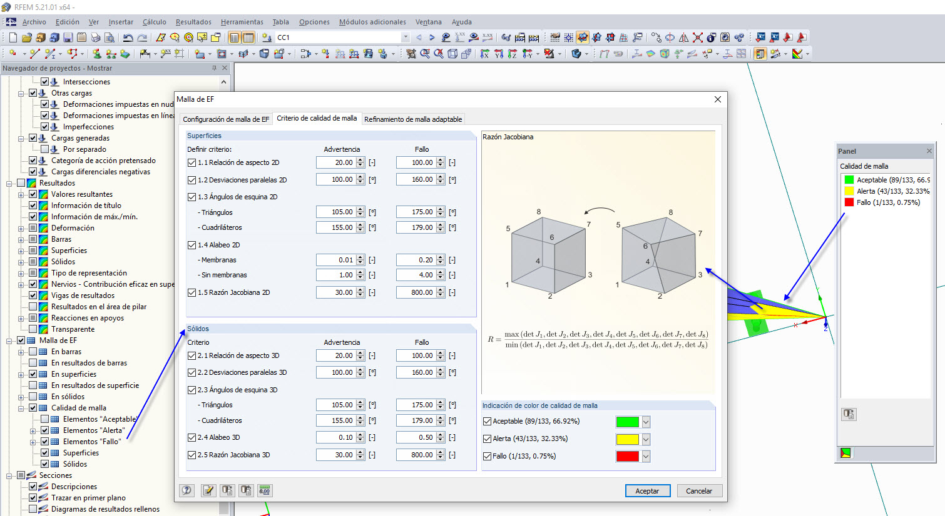Click the decimal places icon in dialog footer
This screenshot has width=945, height=516.
(x=265, y=490)
